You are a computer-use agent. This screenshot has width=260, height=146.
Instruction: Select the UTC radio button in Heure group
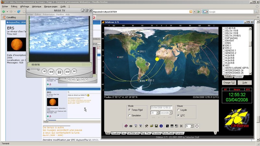pos(178,115)
